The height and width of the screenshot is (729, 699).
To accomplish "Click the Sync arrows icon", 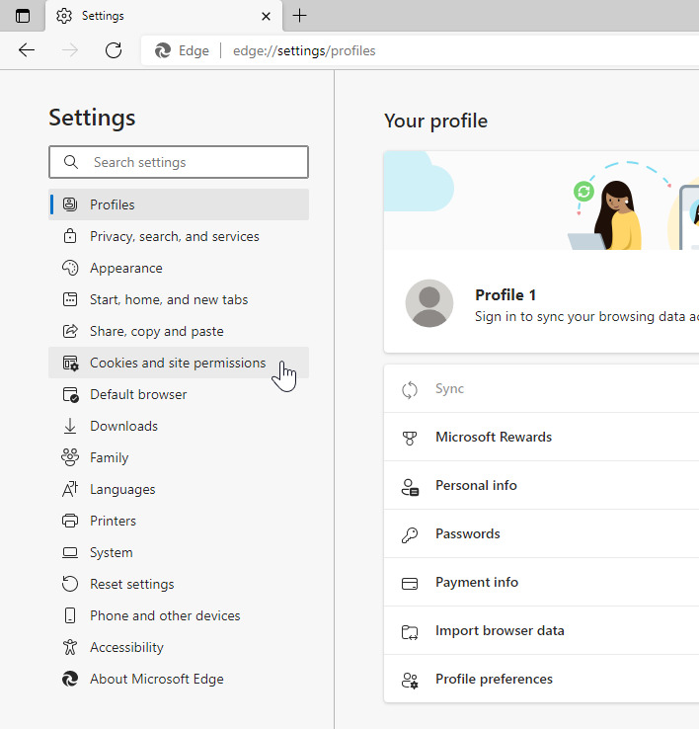I will pos(410,389).
